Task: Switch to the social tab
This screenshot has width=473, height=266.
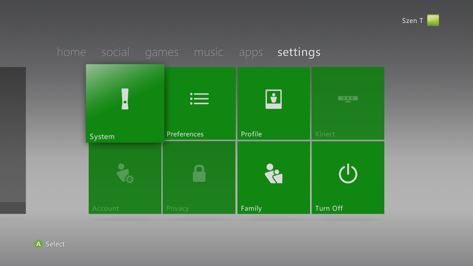Action: point(115,52)
